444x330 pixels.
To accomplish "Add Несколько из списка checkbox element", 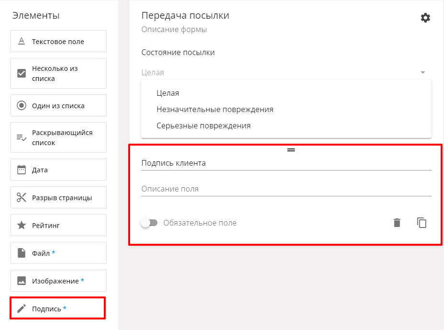I will coord(59,73).
